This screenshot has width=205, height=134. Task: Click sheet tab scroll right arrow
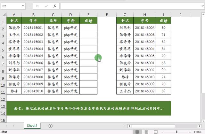[13, 126]
